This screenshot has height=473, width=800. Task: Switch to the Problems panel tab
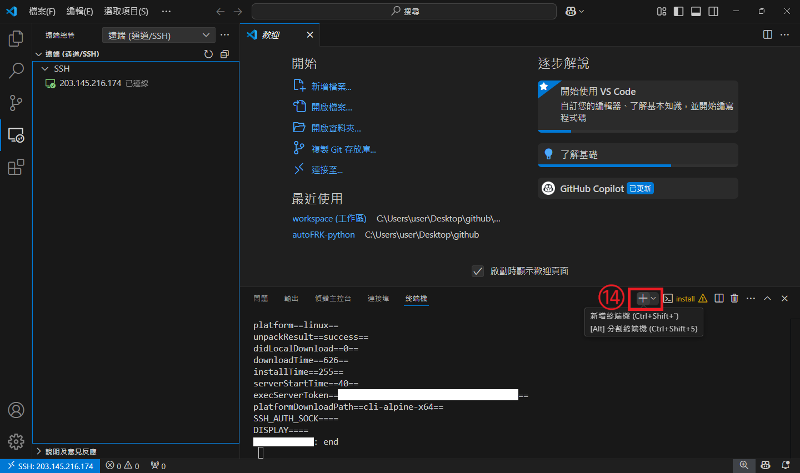point(261,299)
